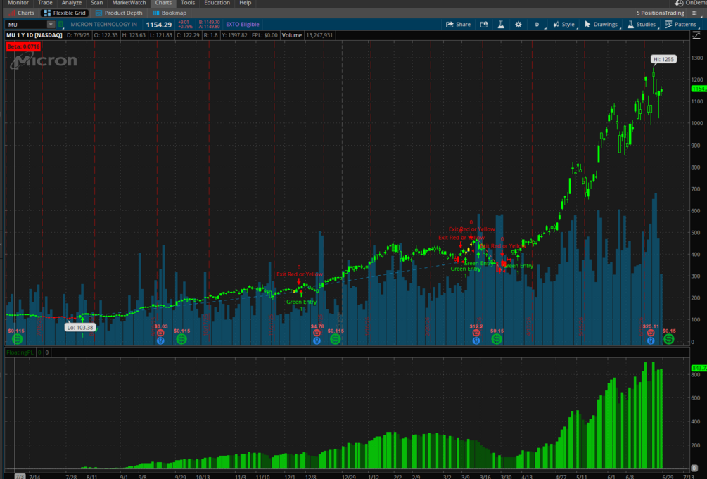Screen dimensions: 707x479
Task: Click the FloatingPL study label
Action: (x=20, y=352)
